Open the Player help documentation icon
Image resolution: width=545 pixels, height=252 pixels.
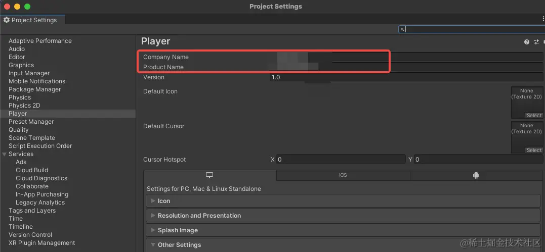527,42
